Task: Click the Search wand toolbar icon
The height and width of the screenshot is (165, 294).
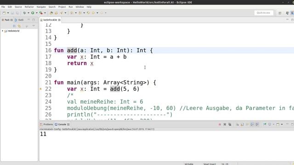Action: point(61,13)
